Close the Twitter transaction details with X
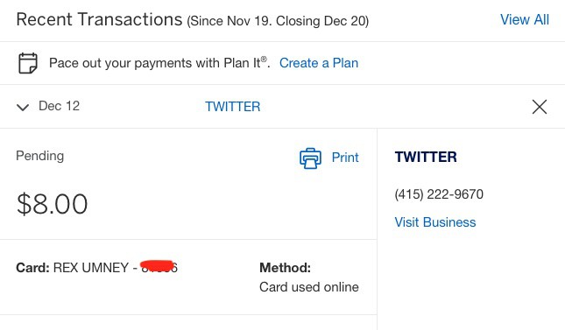565x330 pixels. (x=540, y=107)
